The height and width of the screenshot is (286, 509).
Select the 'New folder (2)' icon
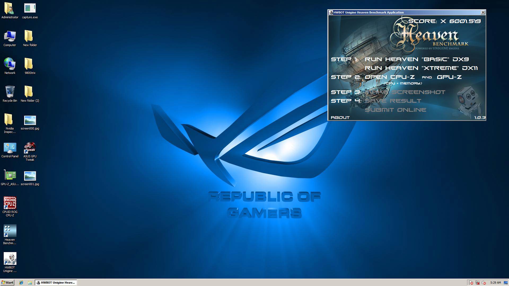(x=30, y=94)
